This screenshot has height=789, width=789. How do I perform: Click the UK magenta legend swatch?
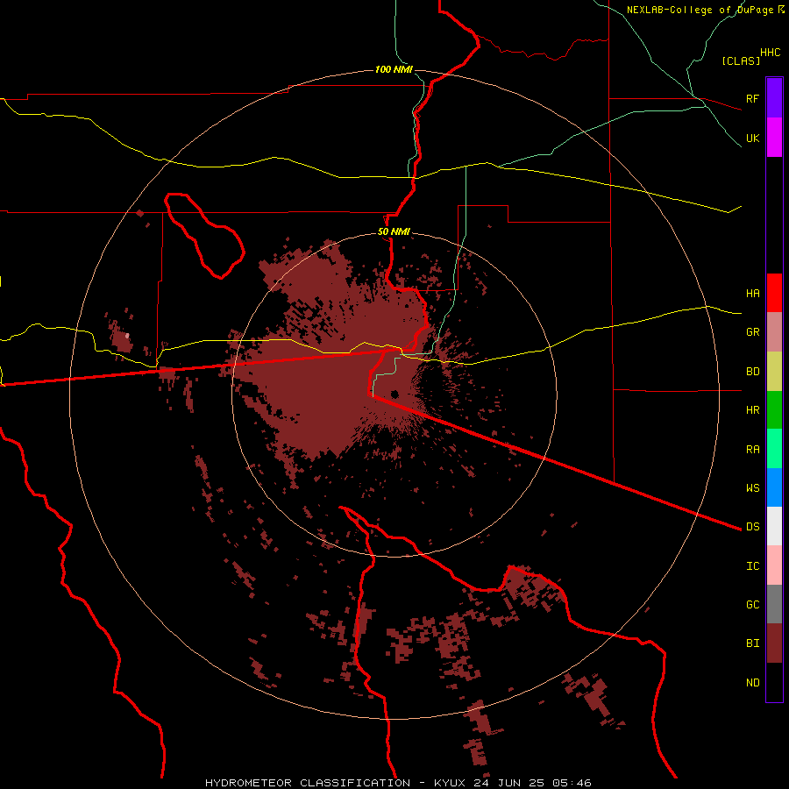(774, 138)
